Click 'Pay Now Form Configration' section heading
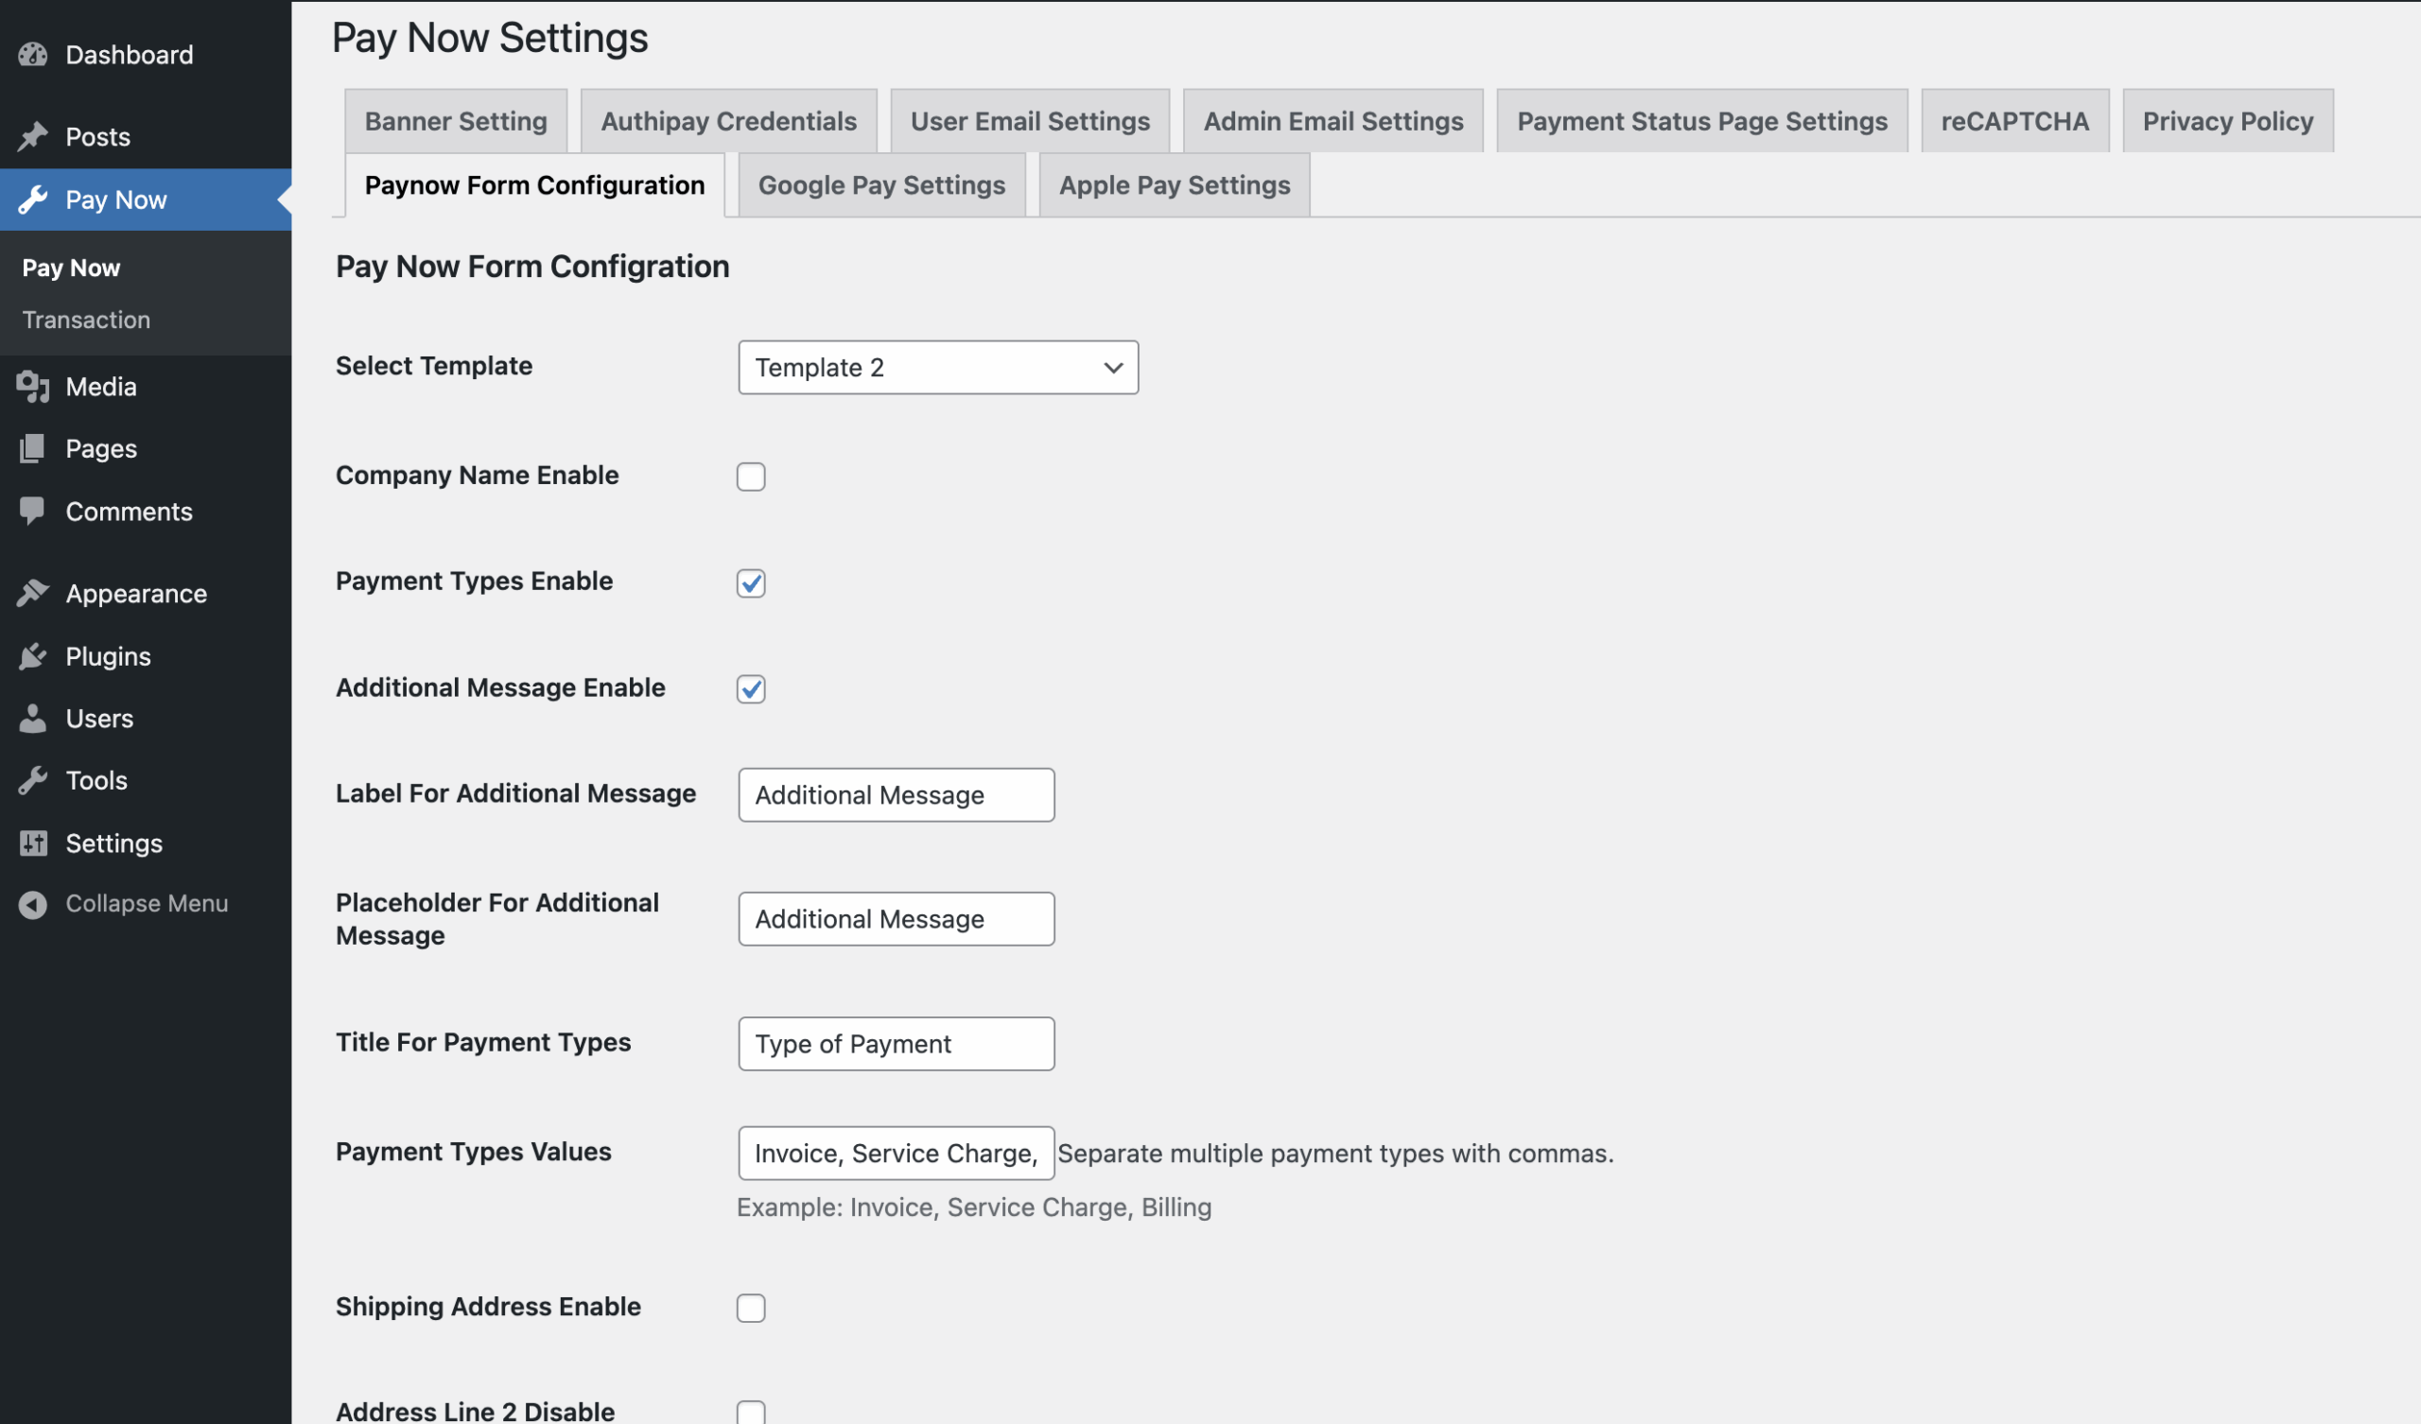The width and height of the screenshot is (2421, 1424). 532,266
